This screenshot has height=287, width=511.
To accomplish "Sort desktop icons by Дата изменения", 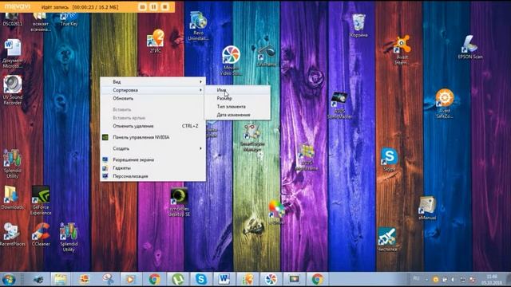I will tap(237, 115).
